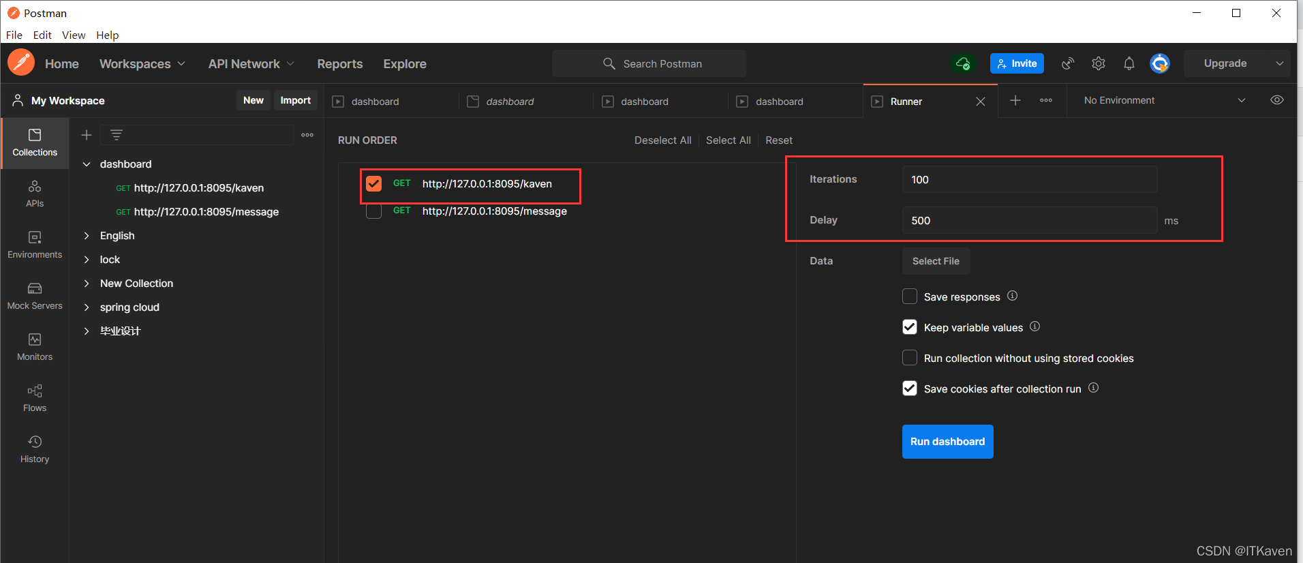Open the Upgrade dropdown arrow
1303x563 pixels.
click(1279, 63)
